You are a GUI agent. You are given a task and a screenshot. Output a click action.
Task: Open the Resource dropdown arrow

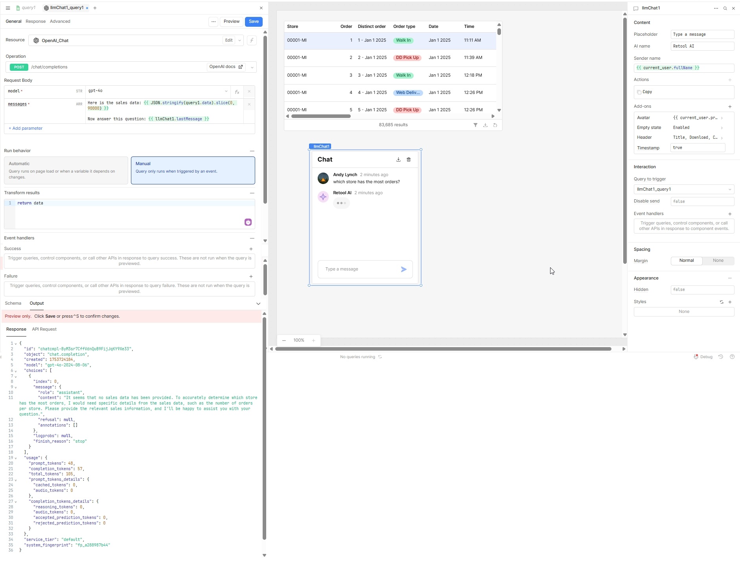(239, 40)
